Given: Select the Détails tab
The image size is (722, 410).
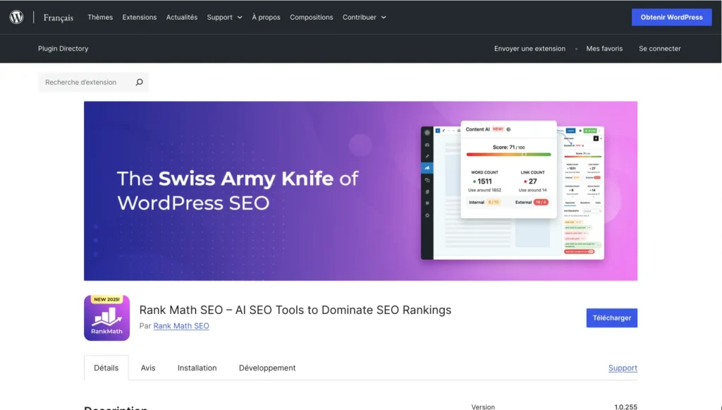Looking at the screenshot, I should pyautogui.click(x=106, y=368).
